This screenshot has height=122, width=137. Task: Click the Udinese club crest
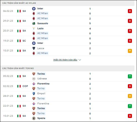(34, 79)
